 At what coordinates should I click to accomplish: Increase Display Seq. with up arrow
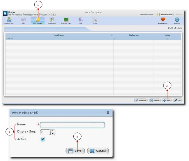(x=53, y=131)
